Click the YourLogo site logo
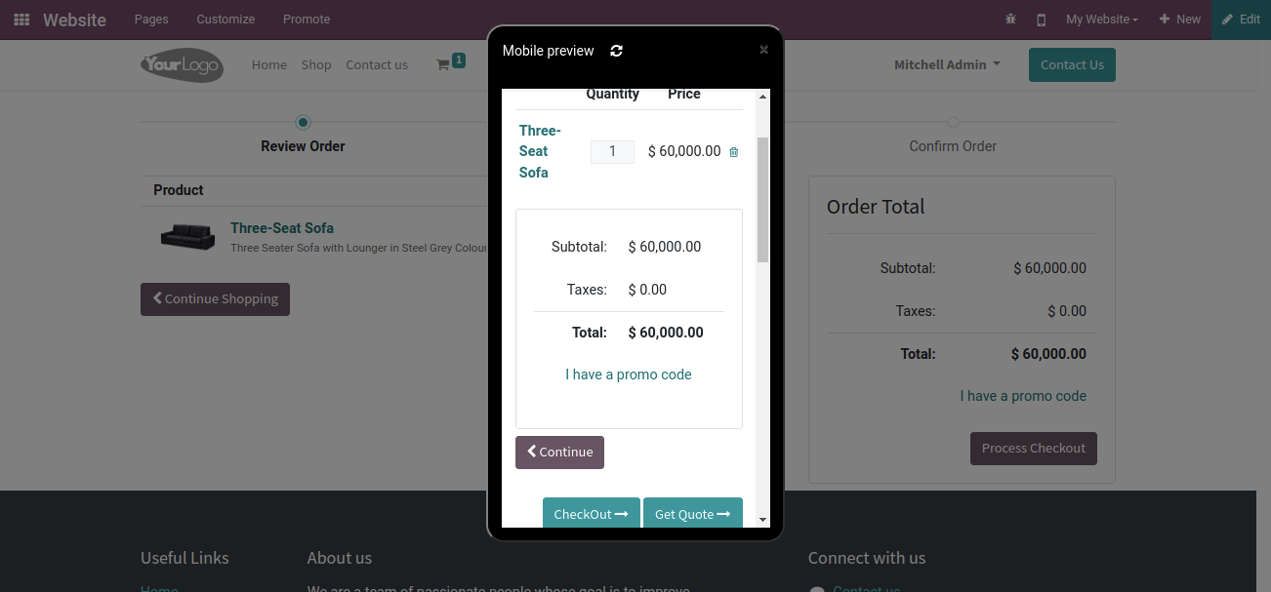The image size is (1271, 592). click(182, 64)
